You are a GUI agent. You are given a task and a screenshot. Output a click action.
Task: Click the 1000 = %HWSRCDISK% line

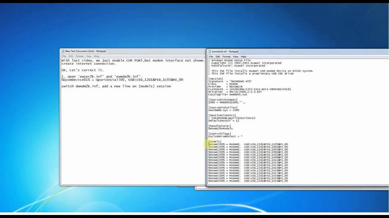[227, 102]
